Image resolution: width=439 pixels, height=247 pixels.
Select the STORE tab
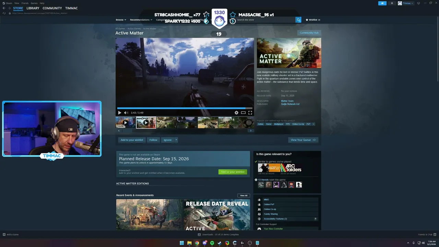pyautogui.click(x=18, y=8)
